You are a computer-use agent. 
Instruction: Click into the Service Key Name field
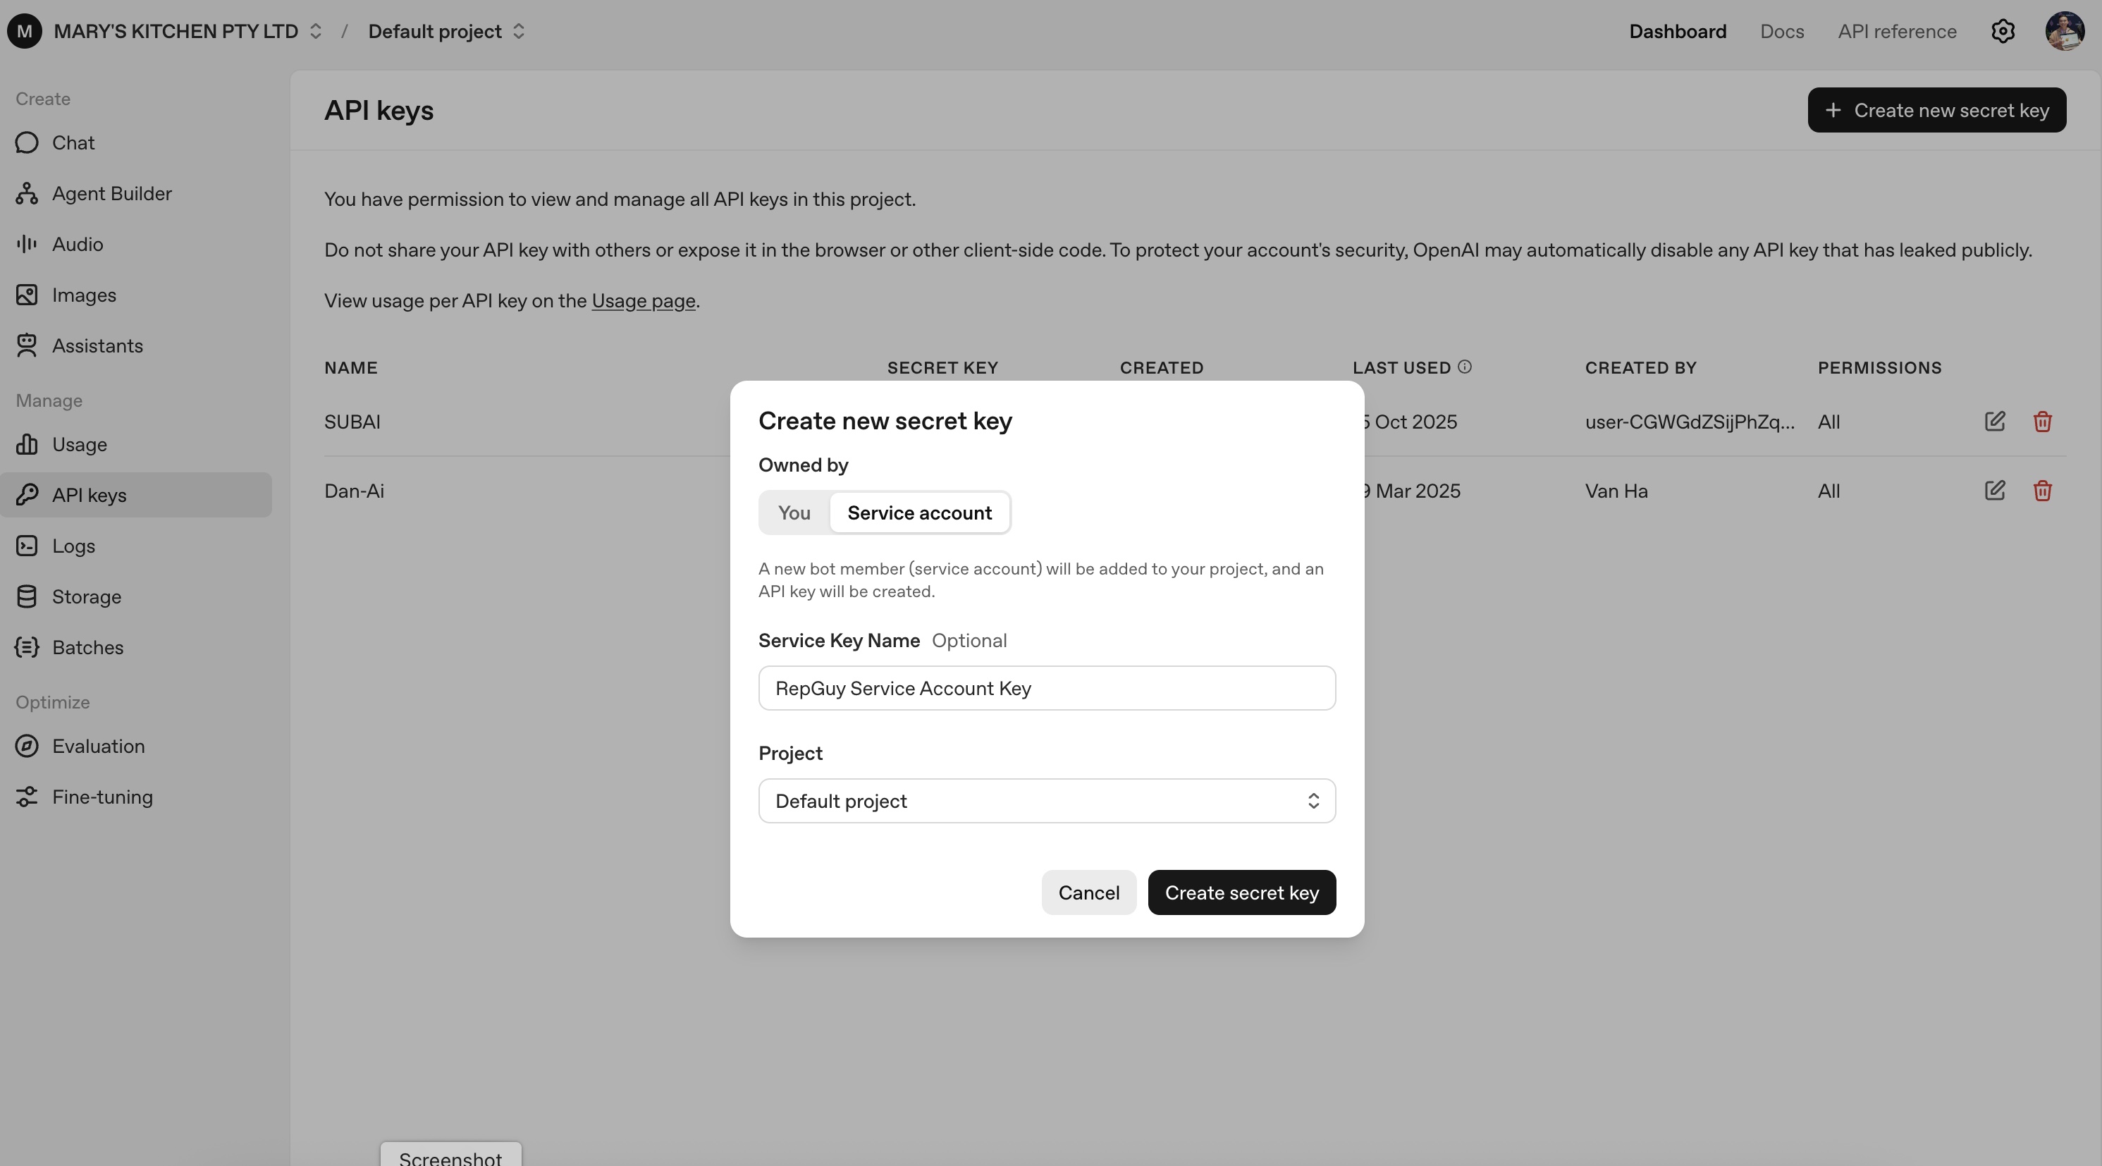coord(1046,688)
